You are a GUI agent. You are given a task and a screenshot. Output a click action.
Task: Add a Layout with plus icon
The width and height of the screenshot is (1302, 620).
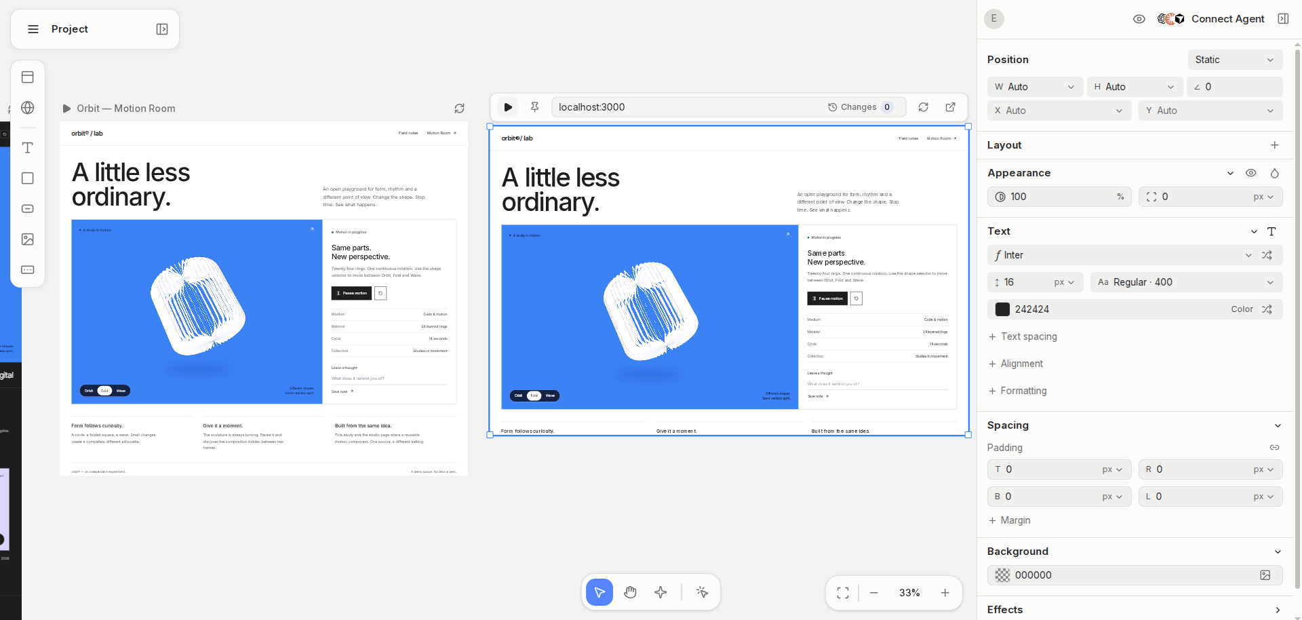[1275, 145]
